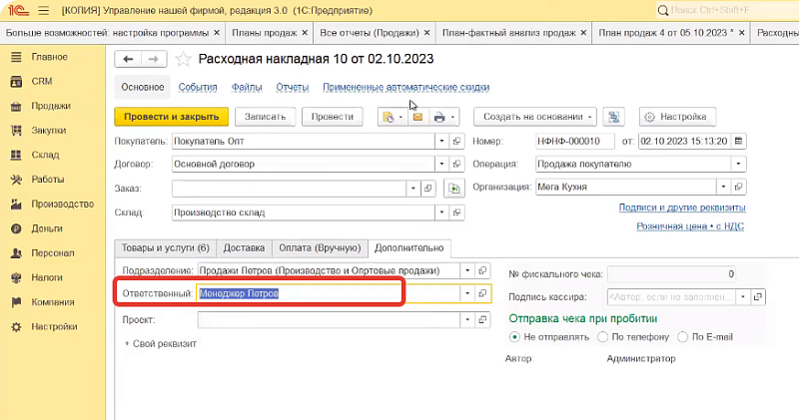Navigate back with left arrow button
This screenshot has height=420, width=799.
[128, 59]
